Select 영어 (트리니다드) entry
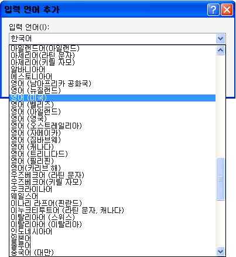 click(112, 154)
